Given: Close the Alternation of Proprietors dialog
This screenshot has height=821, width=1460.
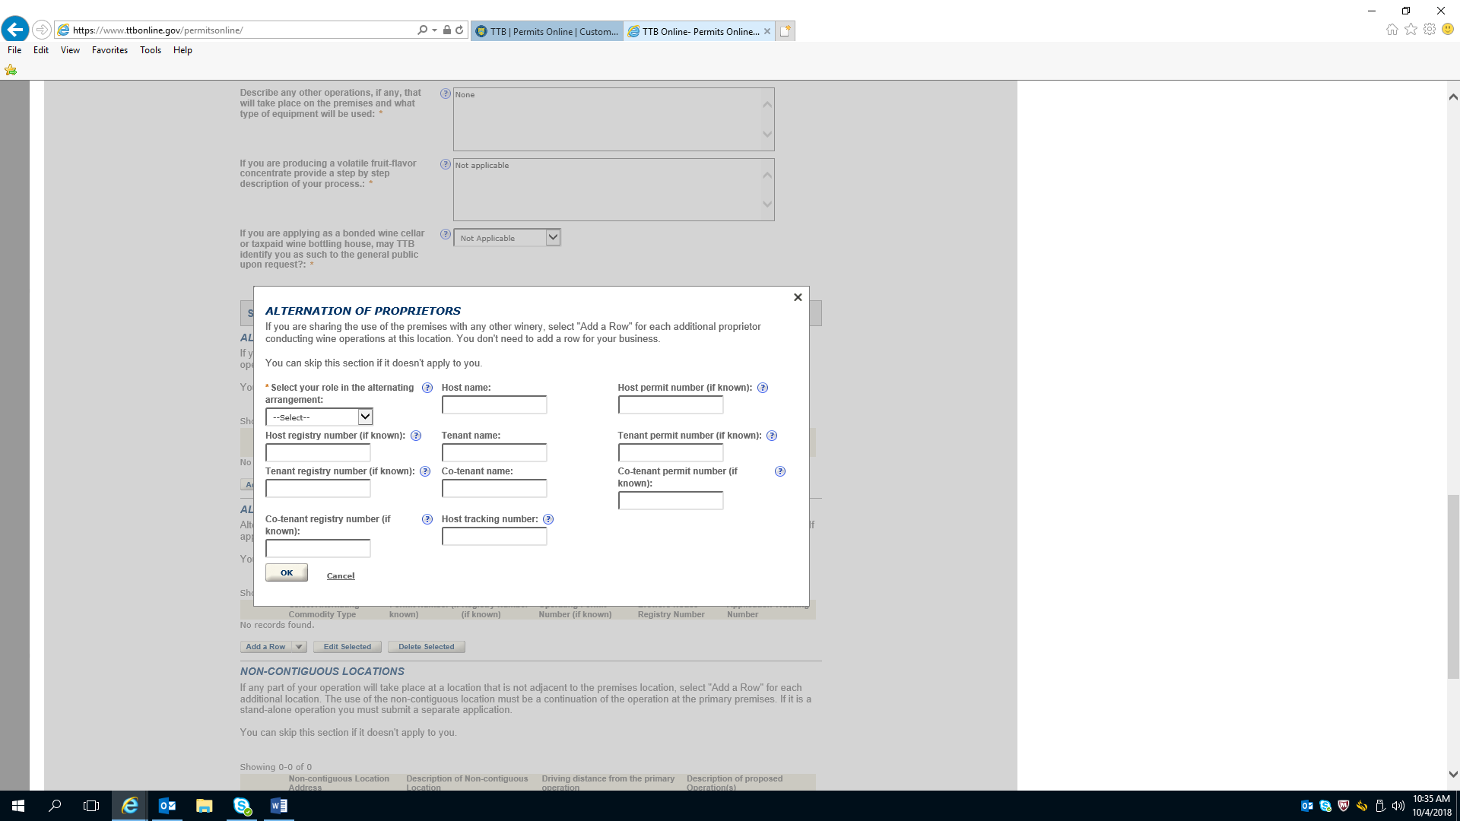Looking at the screenshot, I should [x=798, y=297].
